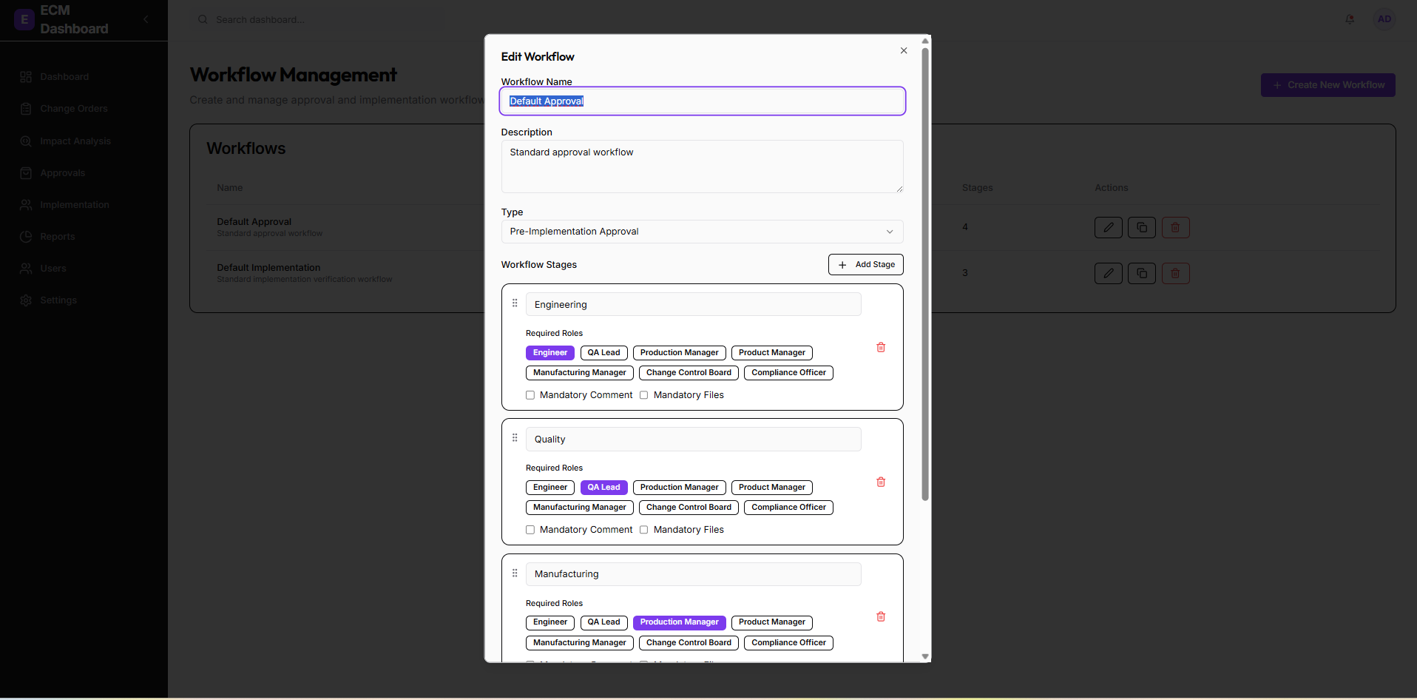This screenshot has width=1417, height=700.
Task: Click the drag handle on the Quality stage
Action: coord(514,437)
